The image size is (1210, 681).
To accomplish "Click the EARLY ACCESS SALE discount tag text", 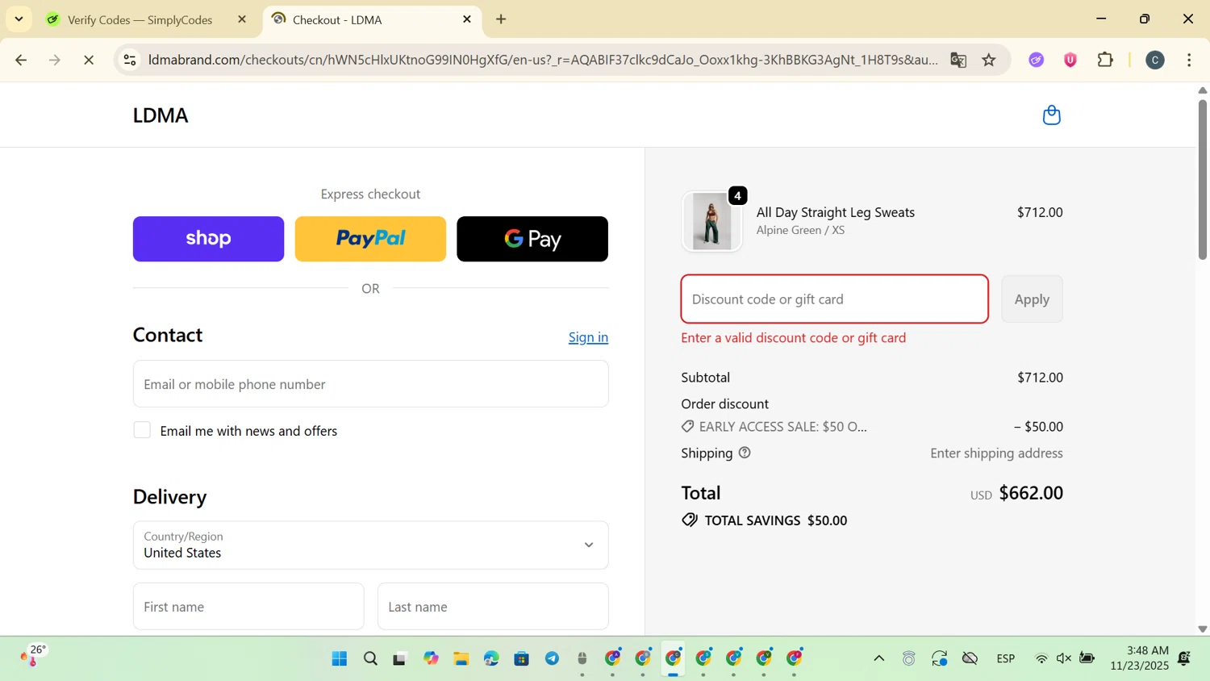I will coord(782,427).
